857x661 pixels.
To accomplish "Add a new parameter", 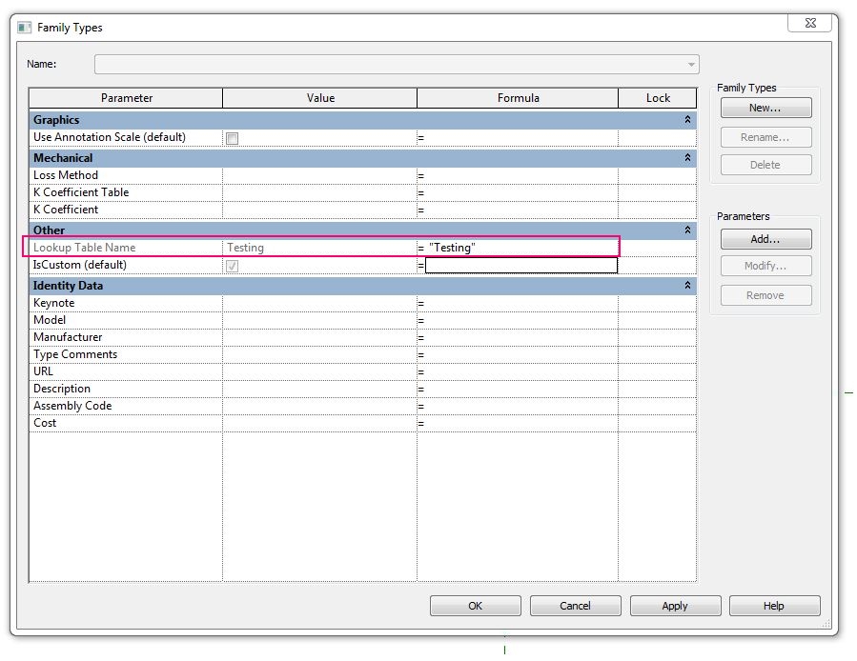I will click(765, 238).
